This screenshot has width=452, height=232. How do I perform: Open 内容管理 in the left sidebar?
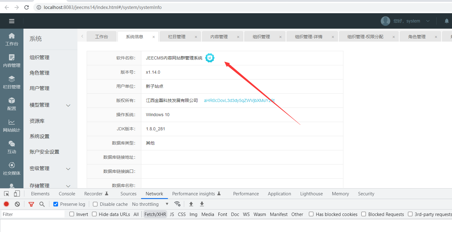coord(12,61)
